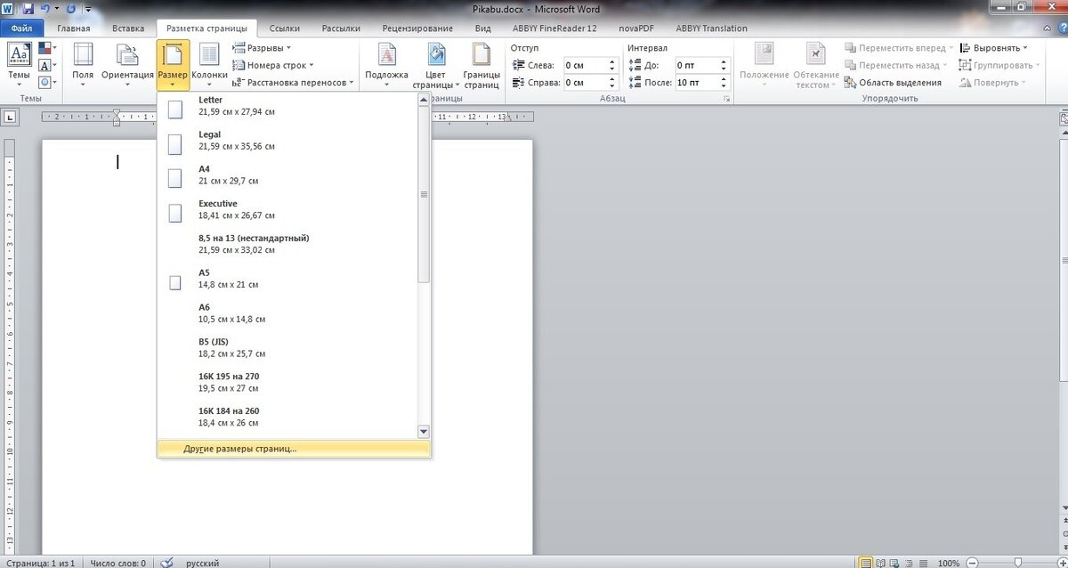Click the zoom in plus button
The height and width of the screenshot is (568, 1068).
(x=1061, y=563)
